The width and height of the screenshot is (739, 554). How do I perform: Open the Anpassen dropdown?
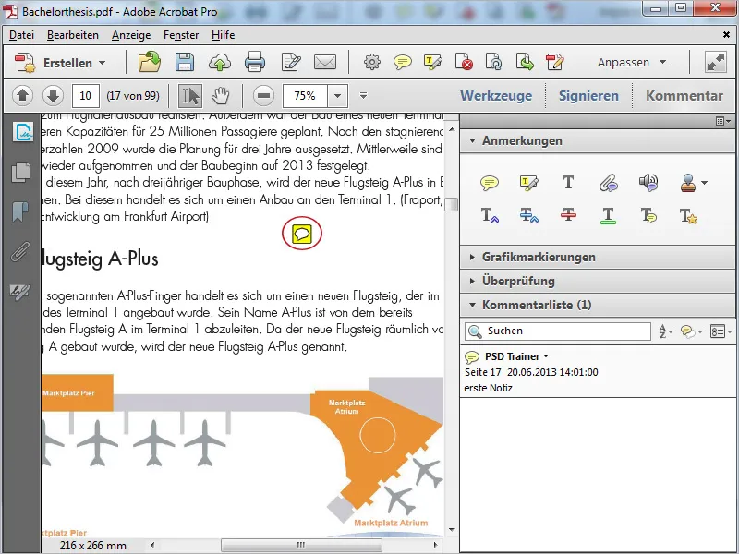[632, 62]
